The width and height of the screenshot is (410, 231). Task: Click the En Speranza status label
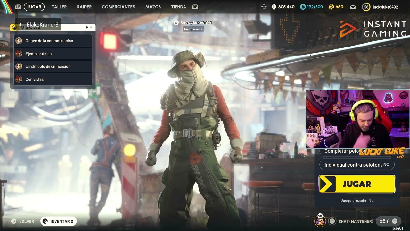[193, 29]
